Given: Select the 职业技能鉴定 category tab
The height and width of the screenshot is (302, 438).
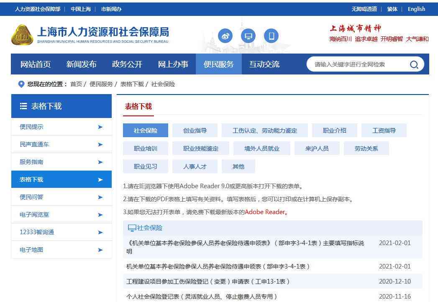Looking at the screenshot, I should [x=201, y=148].
